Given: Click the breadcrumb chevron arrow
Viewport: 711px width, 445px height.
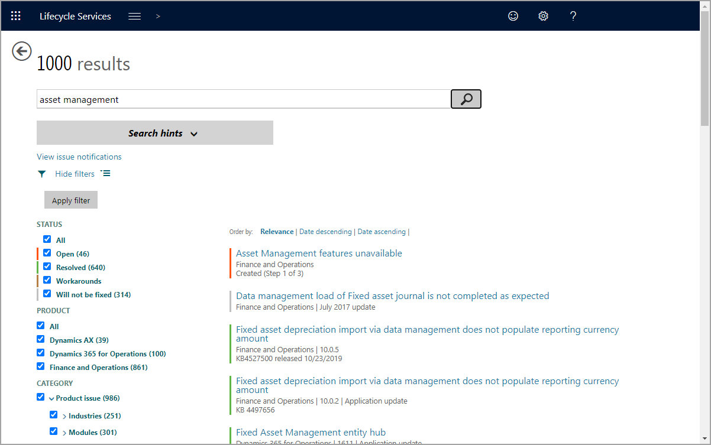Looking at the screenshot, I should click(x=158, y=16).
